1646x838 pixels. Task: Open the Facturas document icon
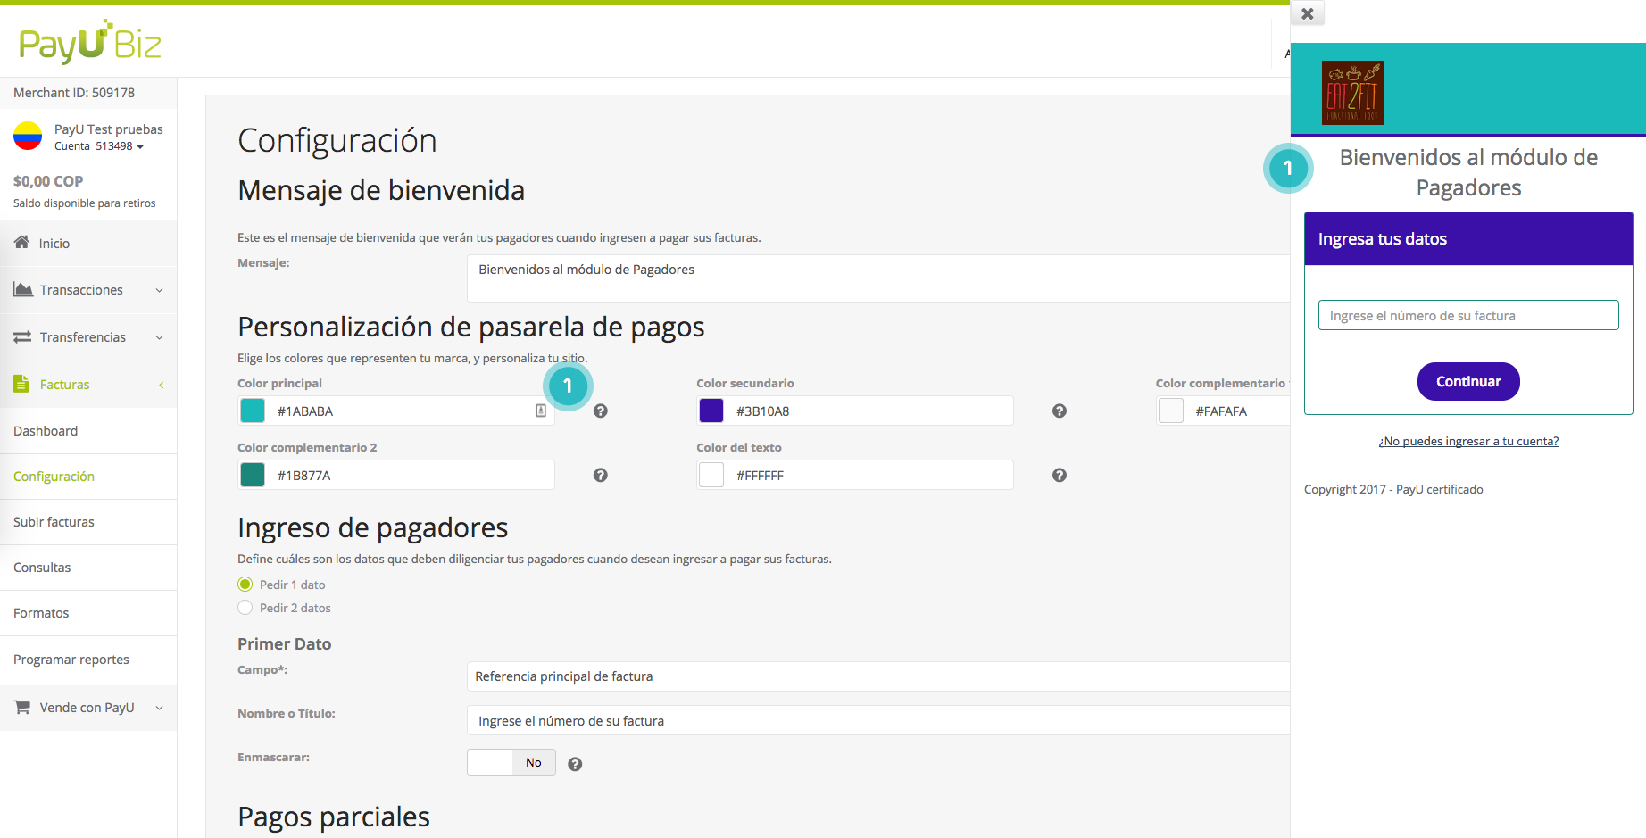(x=21, y=384)
